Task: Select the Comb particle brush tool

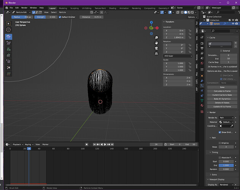Action: [x=9, y=37]
